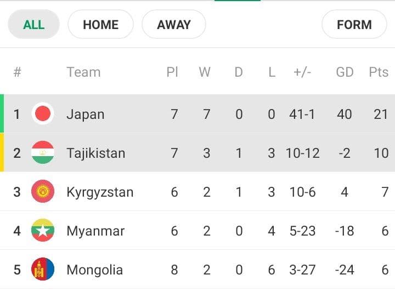Open the Kyrgyzstan team name
The image size is (395, 292).
(100, 192)
